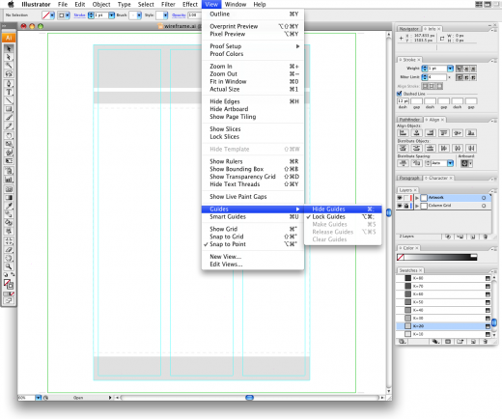Open the Stroke Weight dropdown in Stroke panel
This screenshot has height=419, width=502.
pos(450,69)
